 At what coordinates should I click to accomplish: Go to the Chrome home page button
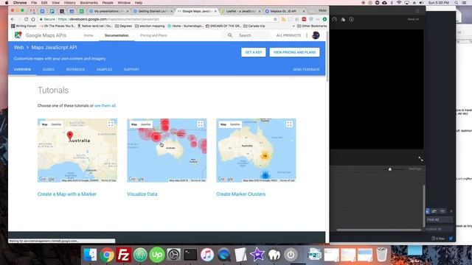(x=33, y=19)
